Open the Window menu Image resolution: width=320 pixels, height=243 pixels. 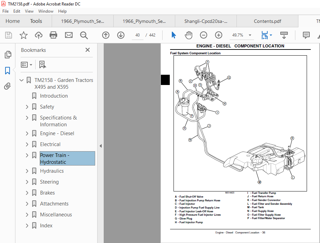[46, 11]
